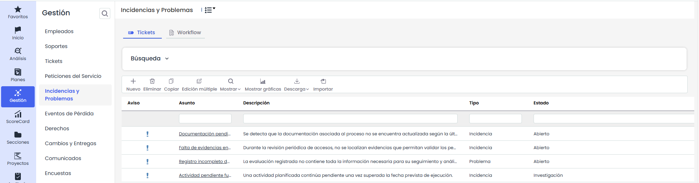This screenshot has width=699, height=183.
Task: Open the ScoreCard sidebar icon
Action: point(18,114)
